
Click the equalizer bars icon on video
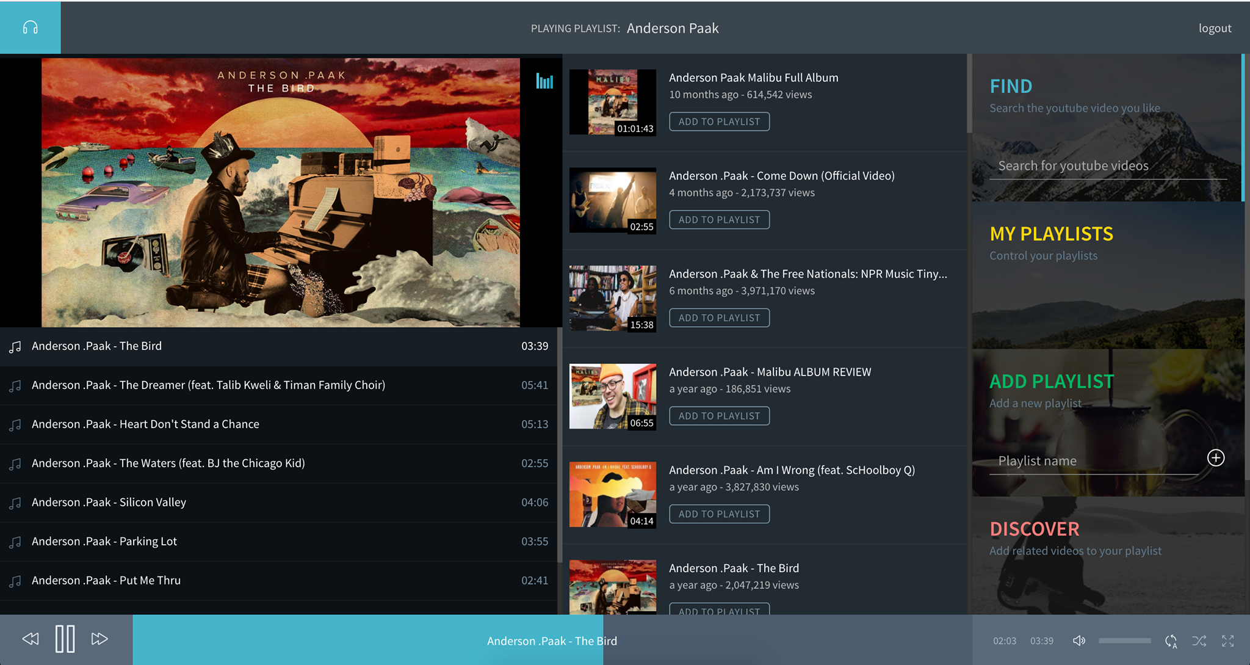[544, 81]
